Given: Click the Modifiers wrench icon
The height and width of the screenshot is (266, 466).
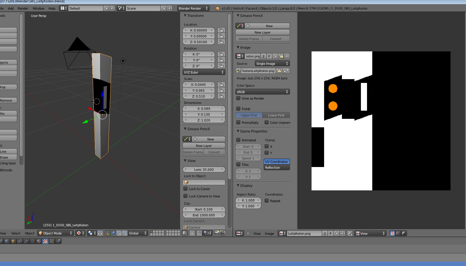Looking at the screenshot, I should (x=26, y=241).
